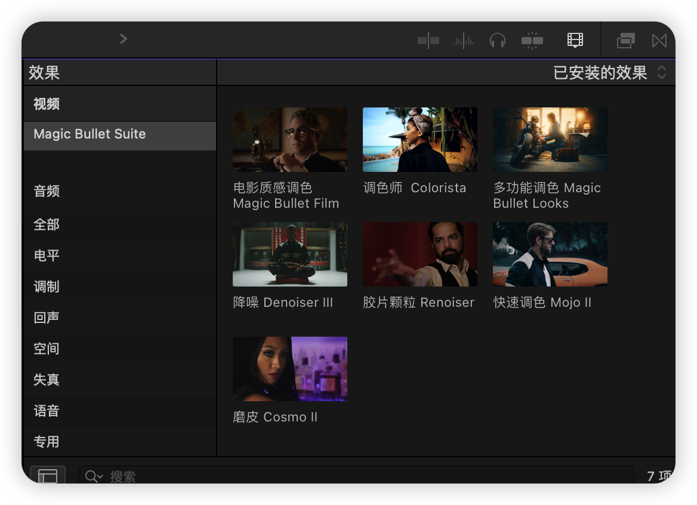Click the overlapping windows layout icon
Screen dimensions: 697x505
[x=626, y=41]
